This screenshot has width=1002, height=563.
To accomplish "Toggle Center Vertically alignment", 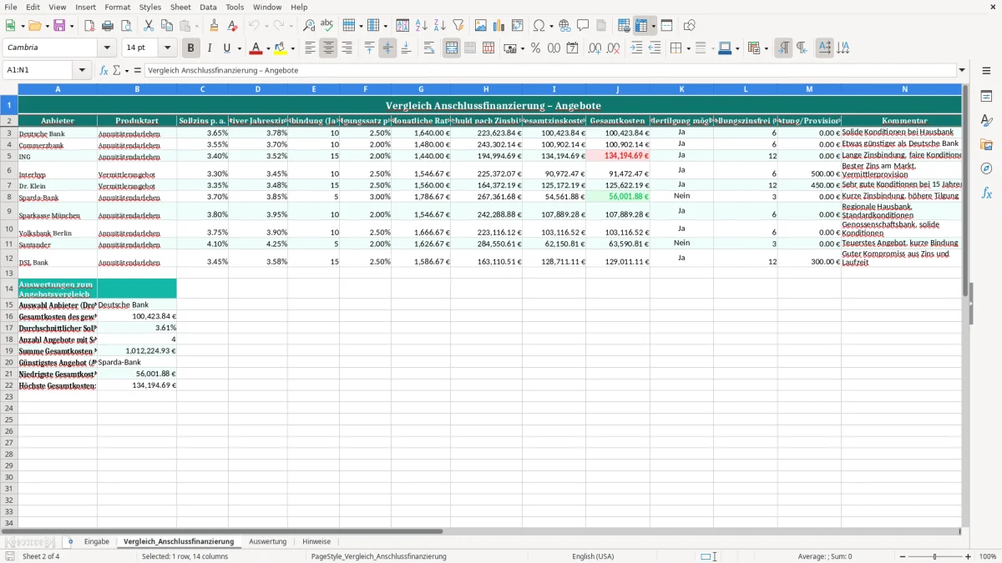I will coord(387,48).
